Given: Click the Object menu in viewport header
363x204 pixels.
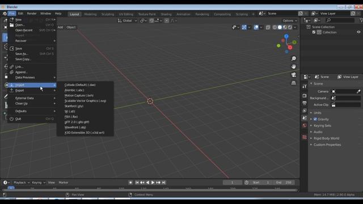Looking at the screenshot, I should [x=71, y=27].
